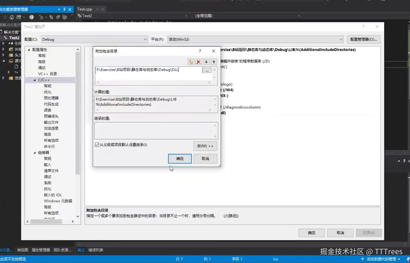
Task: Uncheck 从父级或项目默认设置继承 checkbox
Action: click(x=97, y=145)
